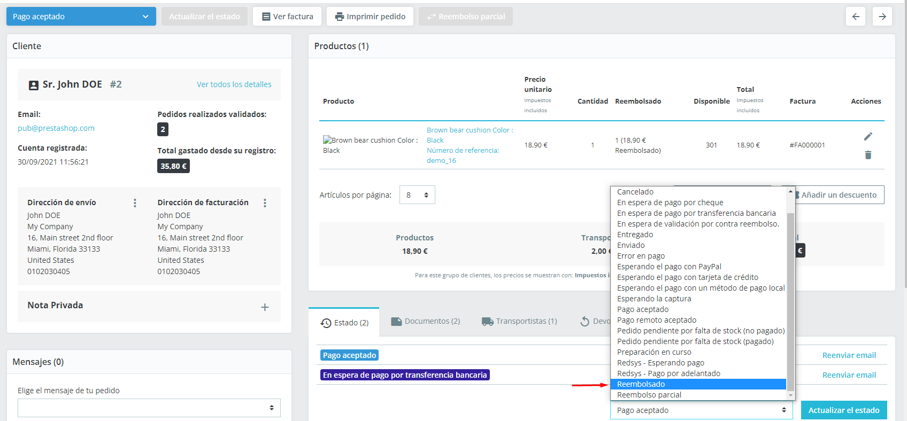
Task: Choose En espera de validación por contra reembolso
Action: click(x=698, y=224)
